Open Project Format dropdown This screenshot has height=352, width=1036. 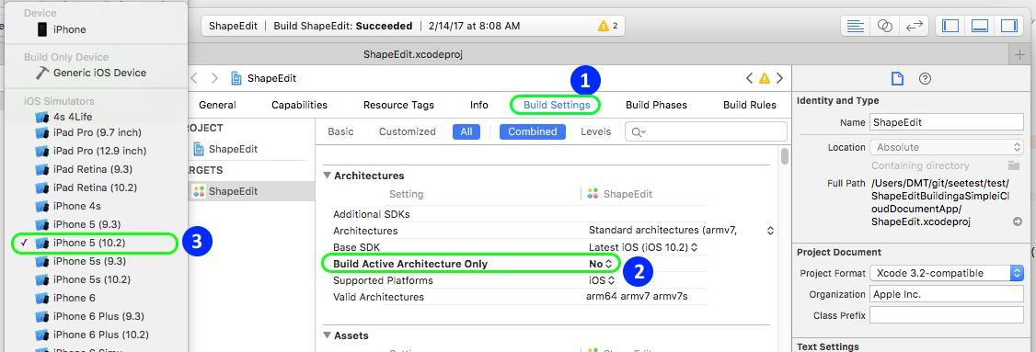pos(946,273)
